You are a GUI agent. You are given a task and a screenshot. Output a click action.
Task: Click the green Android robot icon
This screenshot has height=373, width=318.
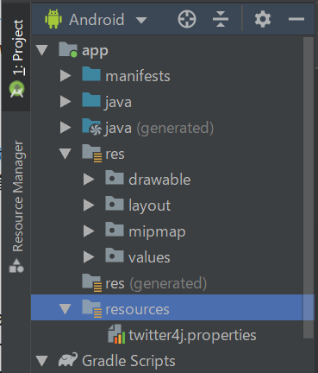[x=53, y=19]
